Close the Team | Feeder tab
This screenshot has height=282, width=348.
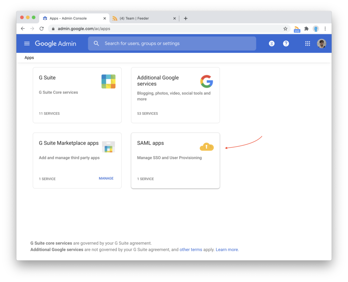tap(174, 18)
